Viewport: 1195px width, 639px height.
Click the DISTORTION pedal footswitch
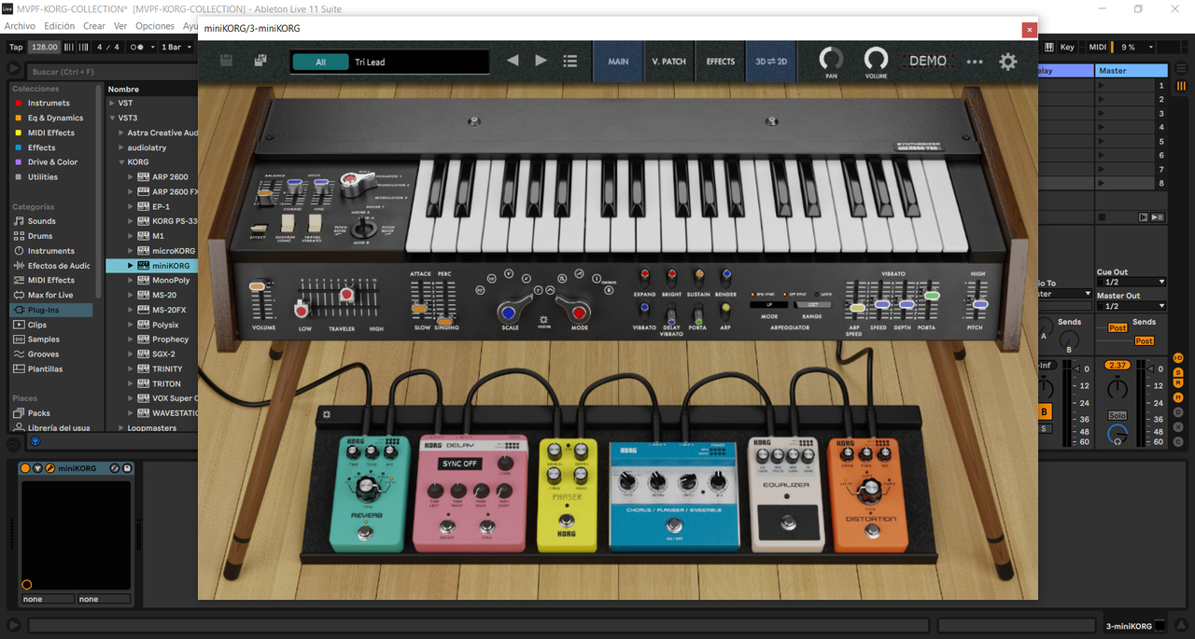click(872, 533)
